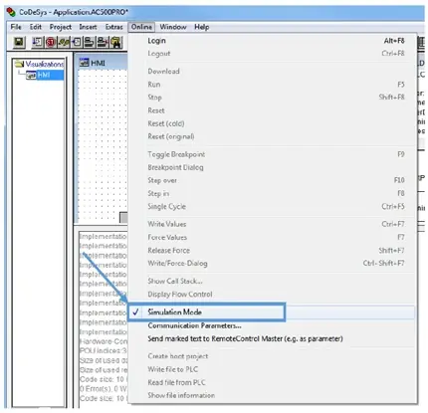Open the Window menu
Viewport: 428px width, 413px height.
click(173, 27)
